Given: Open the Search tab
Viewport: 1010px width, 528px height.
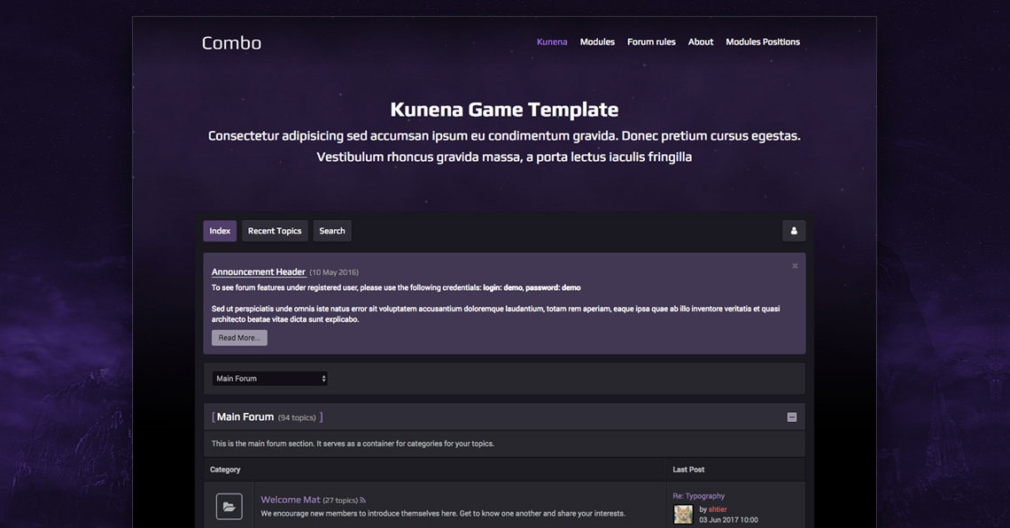Looking at the screenshot, I should click(x=331, y=231).
